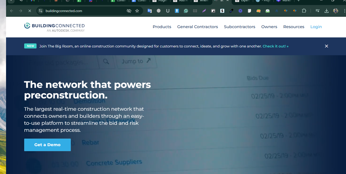Click the BuildingConnected logo
The width and height of the screenshot is (346, 174).
click(x=54, y=27)
